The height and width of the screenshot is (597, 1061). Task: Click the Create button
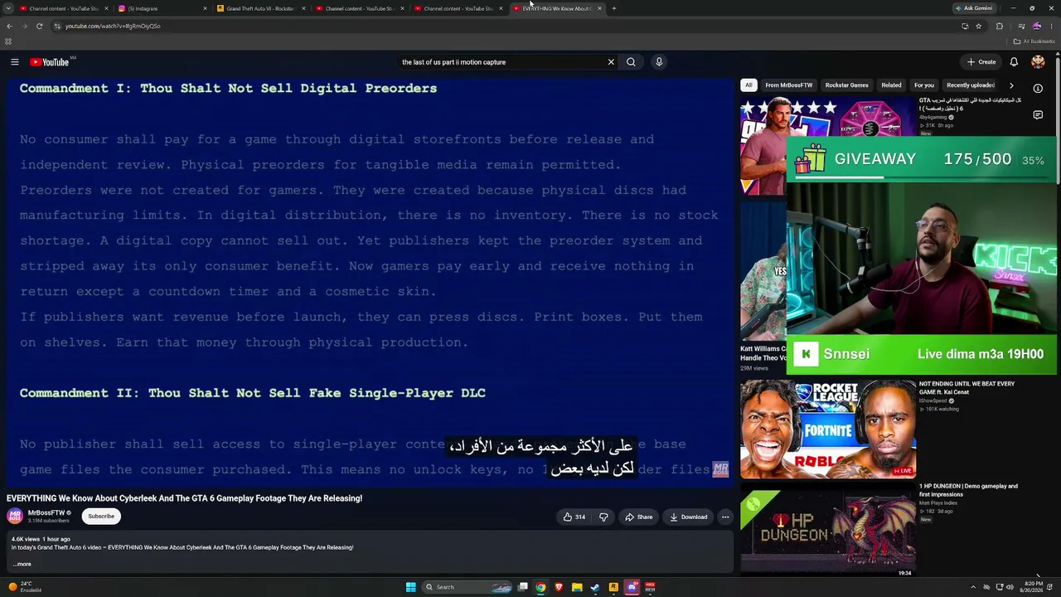click(x=981, y=62)
